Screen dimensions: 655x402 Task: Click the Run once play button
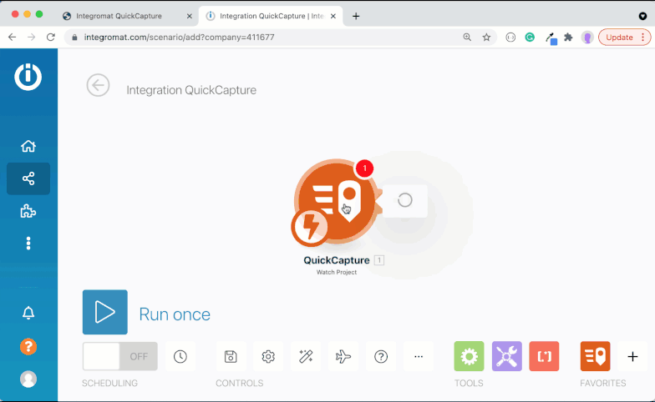(x=105, y=312)
